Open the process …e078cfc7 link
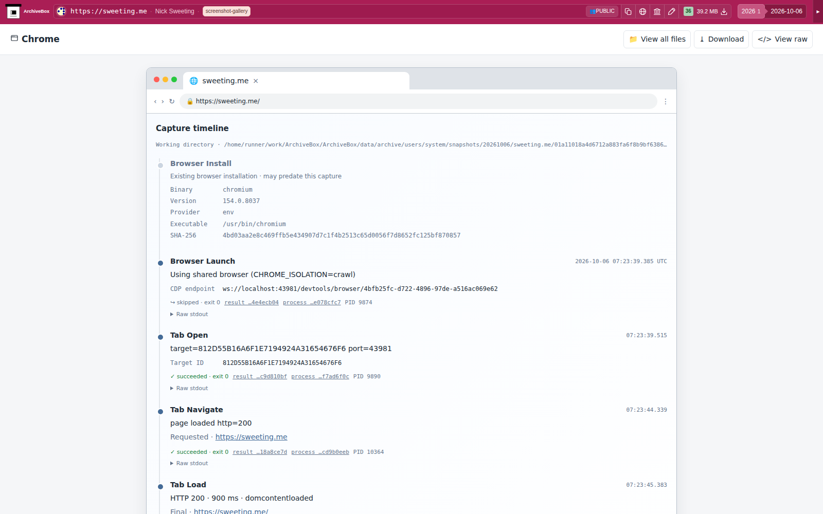Viewport: 823px width, 514px height. [x=312, y=302]
